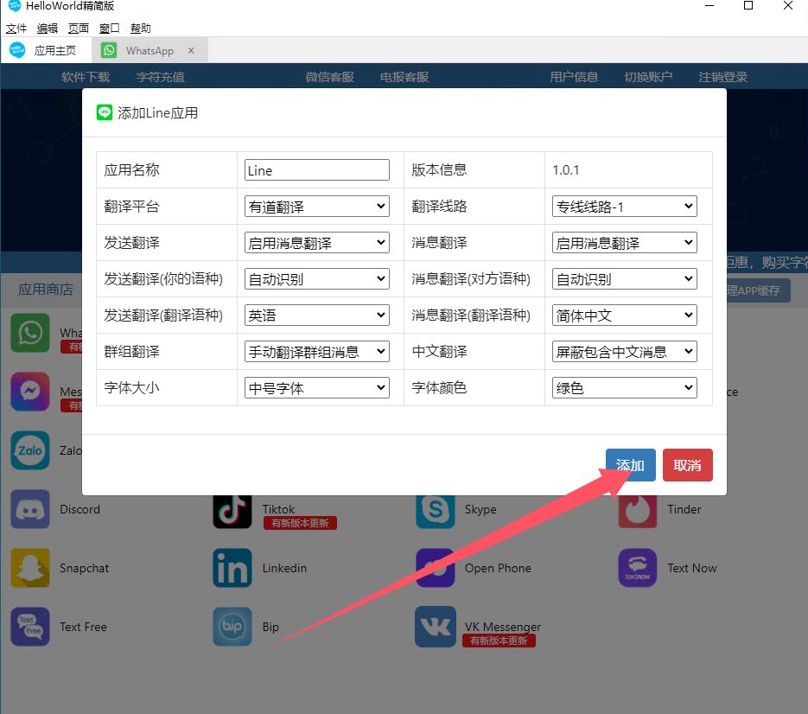Open the Bip app icon
The height and width of the screenshot is (714, 808).
[x=232, y=627]
